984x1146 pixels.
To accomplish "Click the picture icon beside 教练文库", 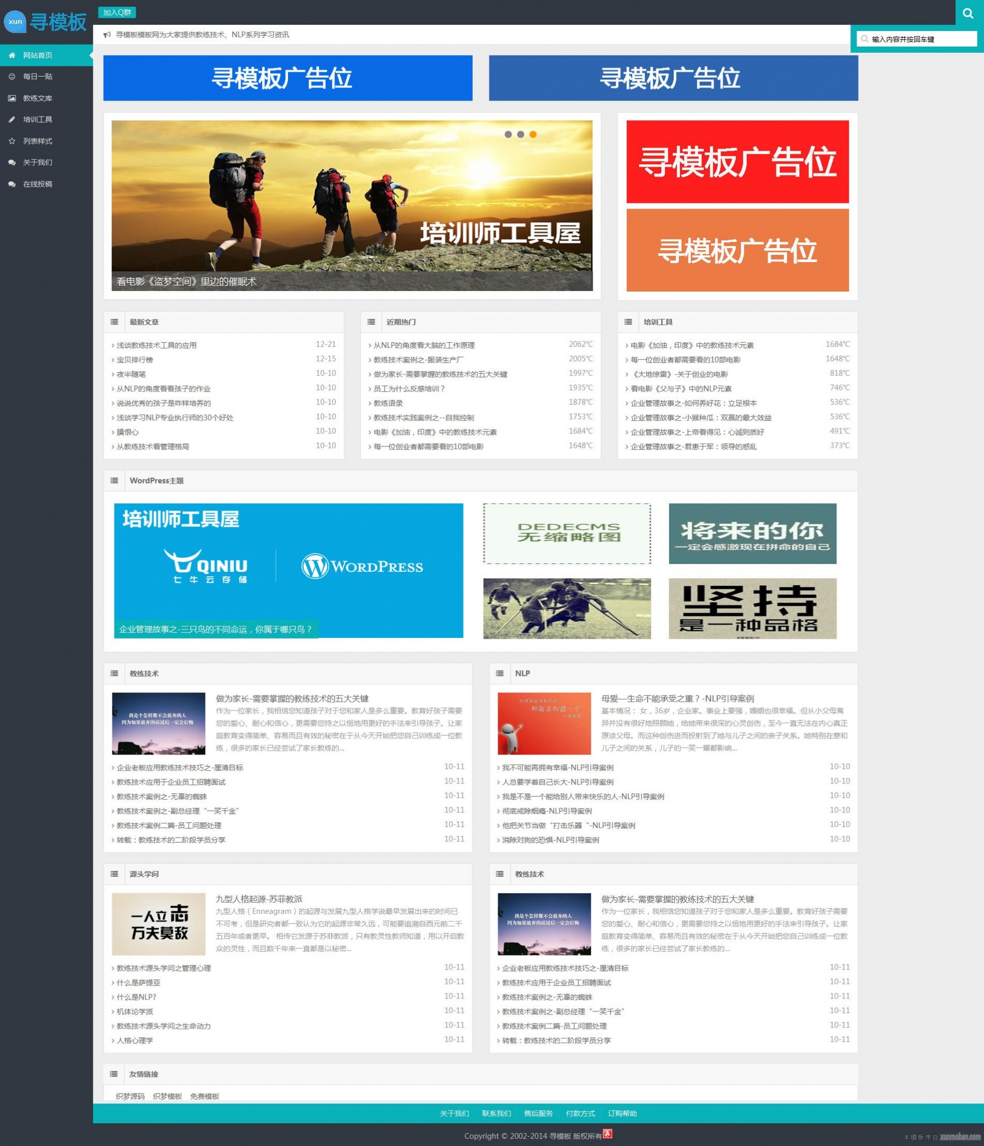I will point(11,98).
